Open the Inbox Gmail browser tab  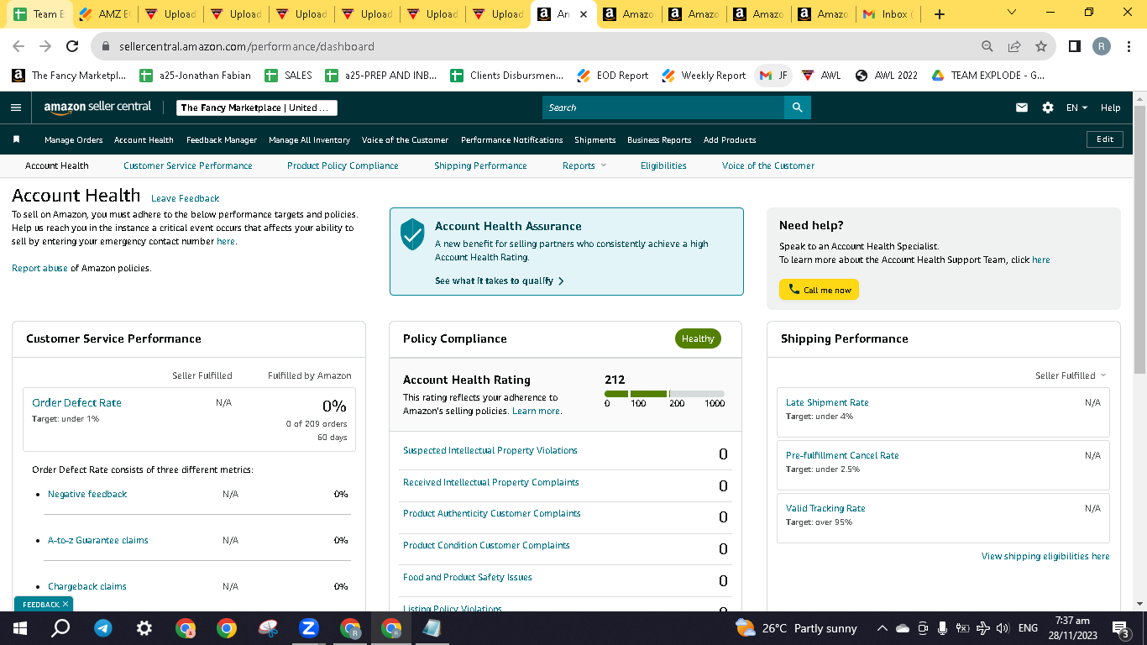(888, 14)
